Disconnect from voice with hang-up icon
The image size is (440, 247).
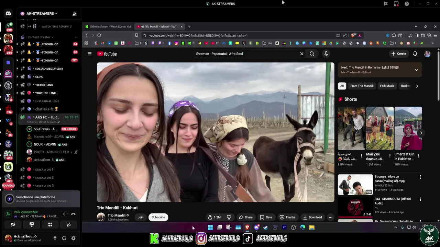tap(73, 214)
